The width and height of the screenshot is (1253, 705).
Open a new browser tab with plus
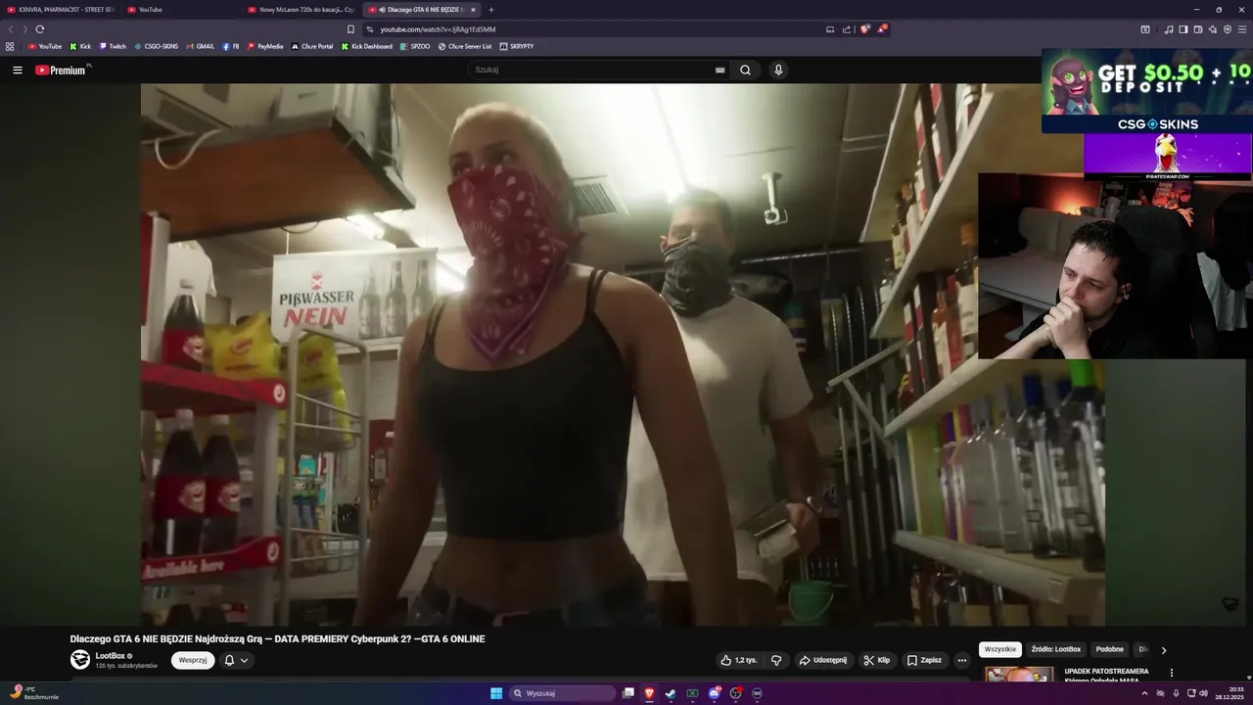[x=491, y=10]
